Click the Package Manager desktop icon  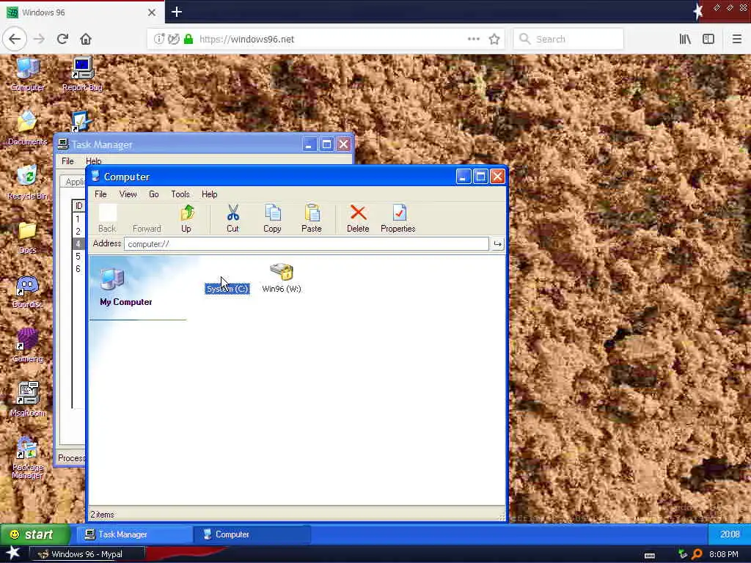(x=27, y=457)
